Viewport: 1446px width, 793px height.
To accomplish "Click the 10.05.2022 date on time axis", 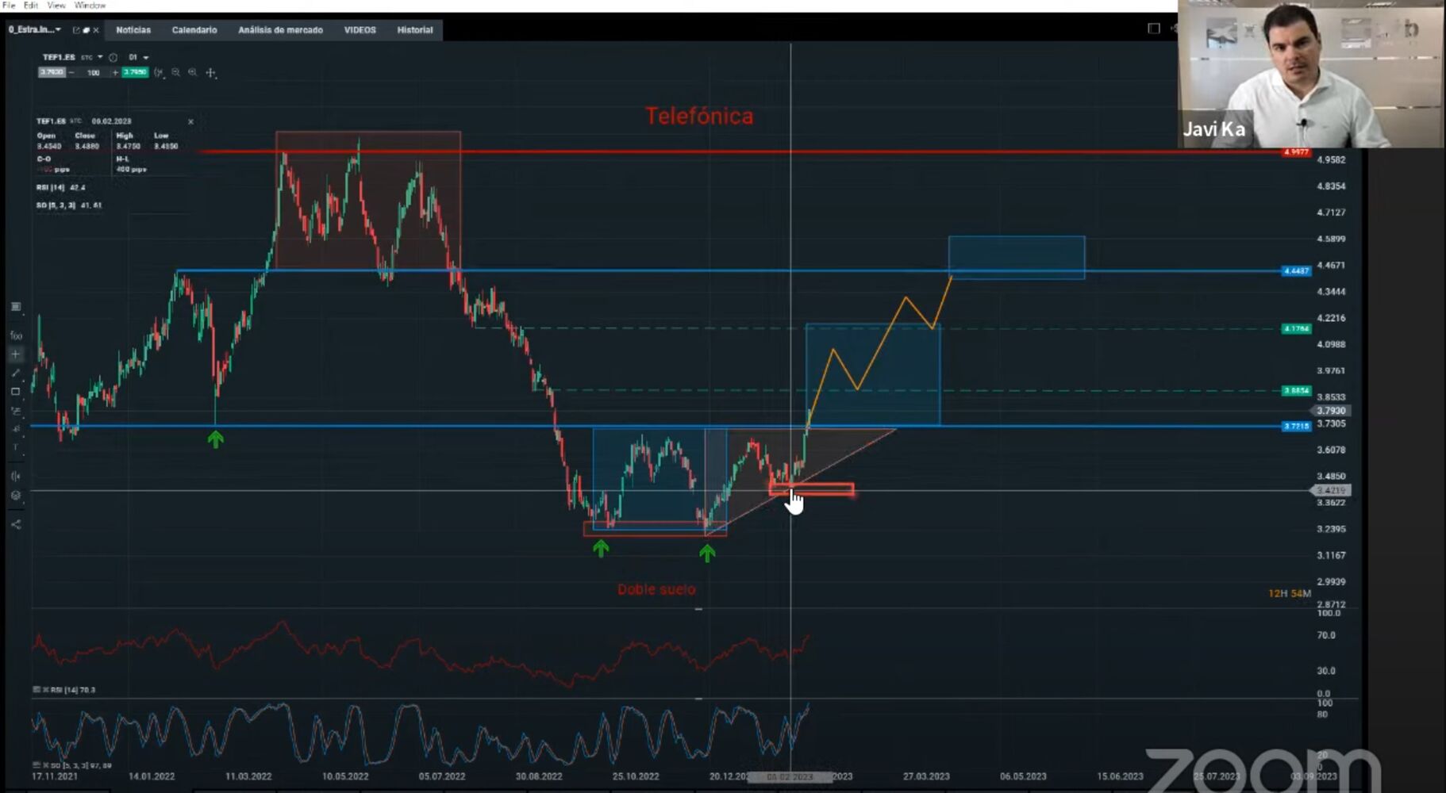I will pos(345,776).
